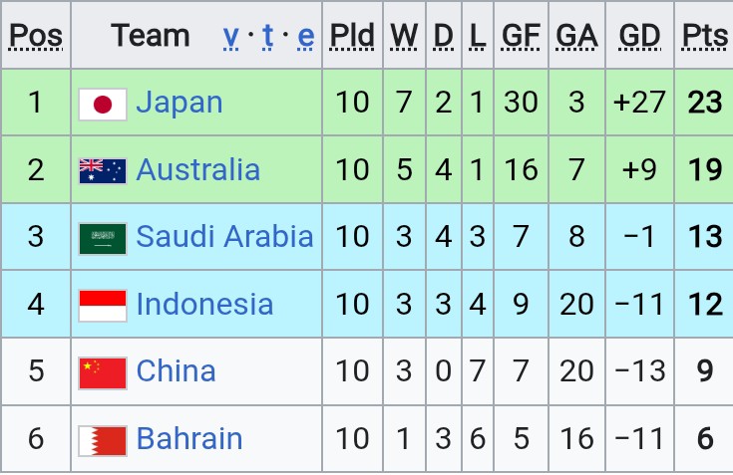Click the Japan flag icon
Screen dimensions: 733x475
point(103,105)
